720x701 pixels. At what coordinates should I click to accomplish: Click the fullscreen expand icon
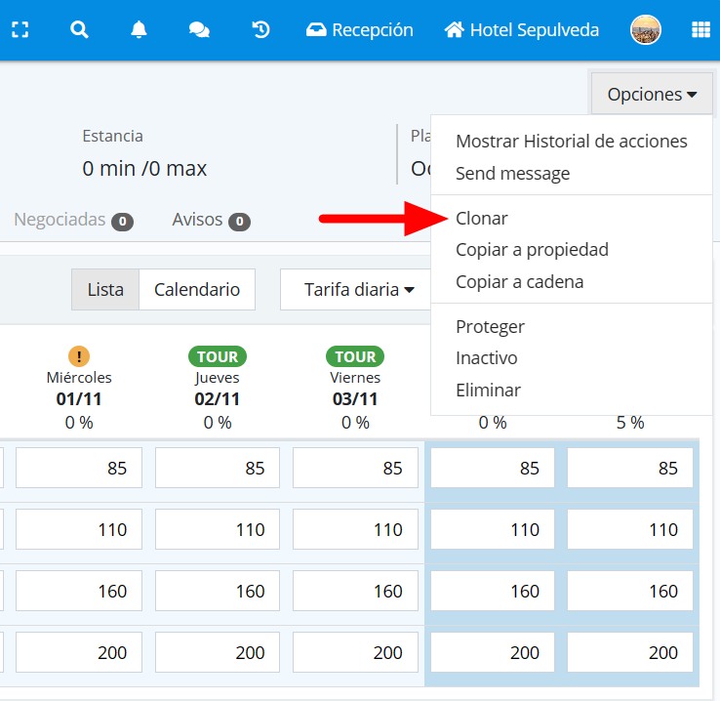click(x=20, y=30)
